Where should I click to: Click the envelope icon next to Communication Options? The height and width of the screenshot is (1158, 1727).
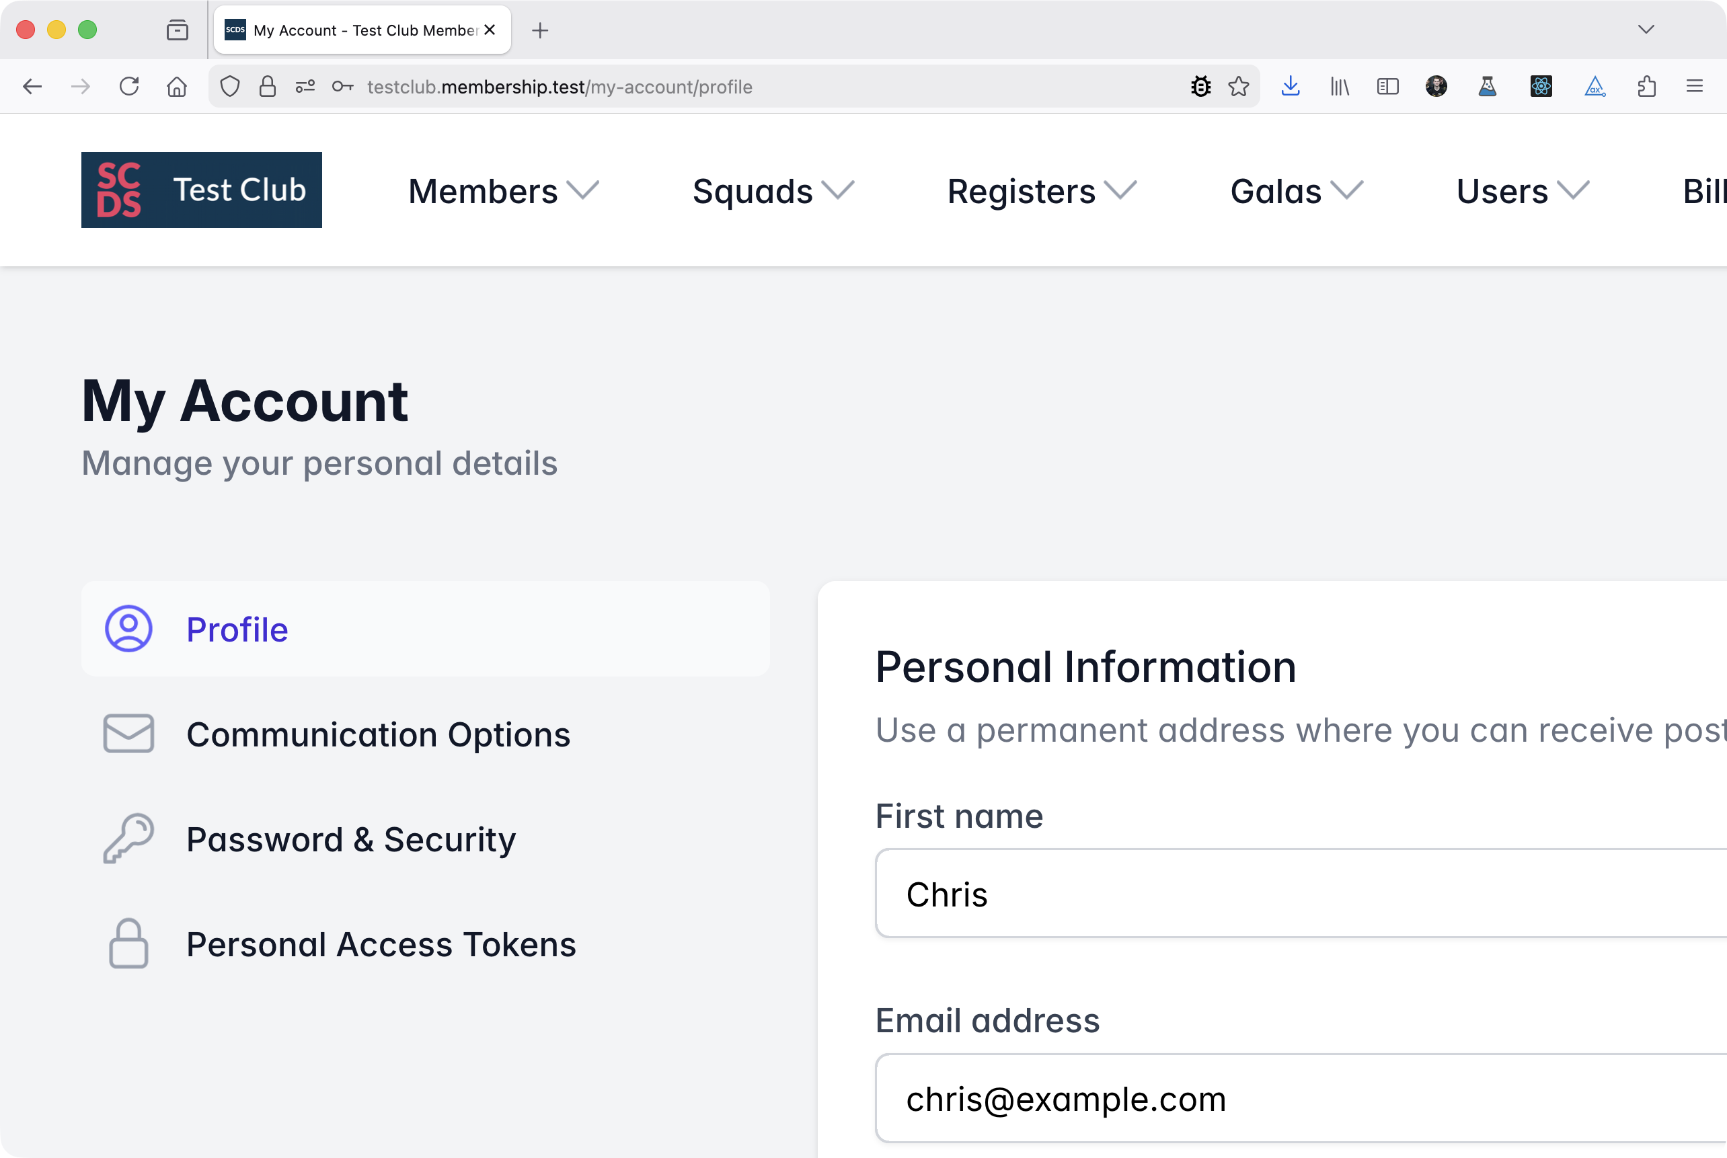pyautogui.click(x=128, y=734)
